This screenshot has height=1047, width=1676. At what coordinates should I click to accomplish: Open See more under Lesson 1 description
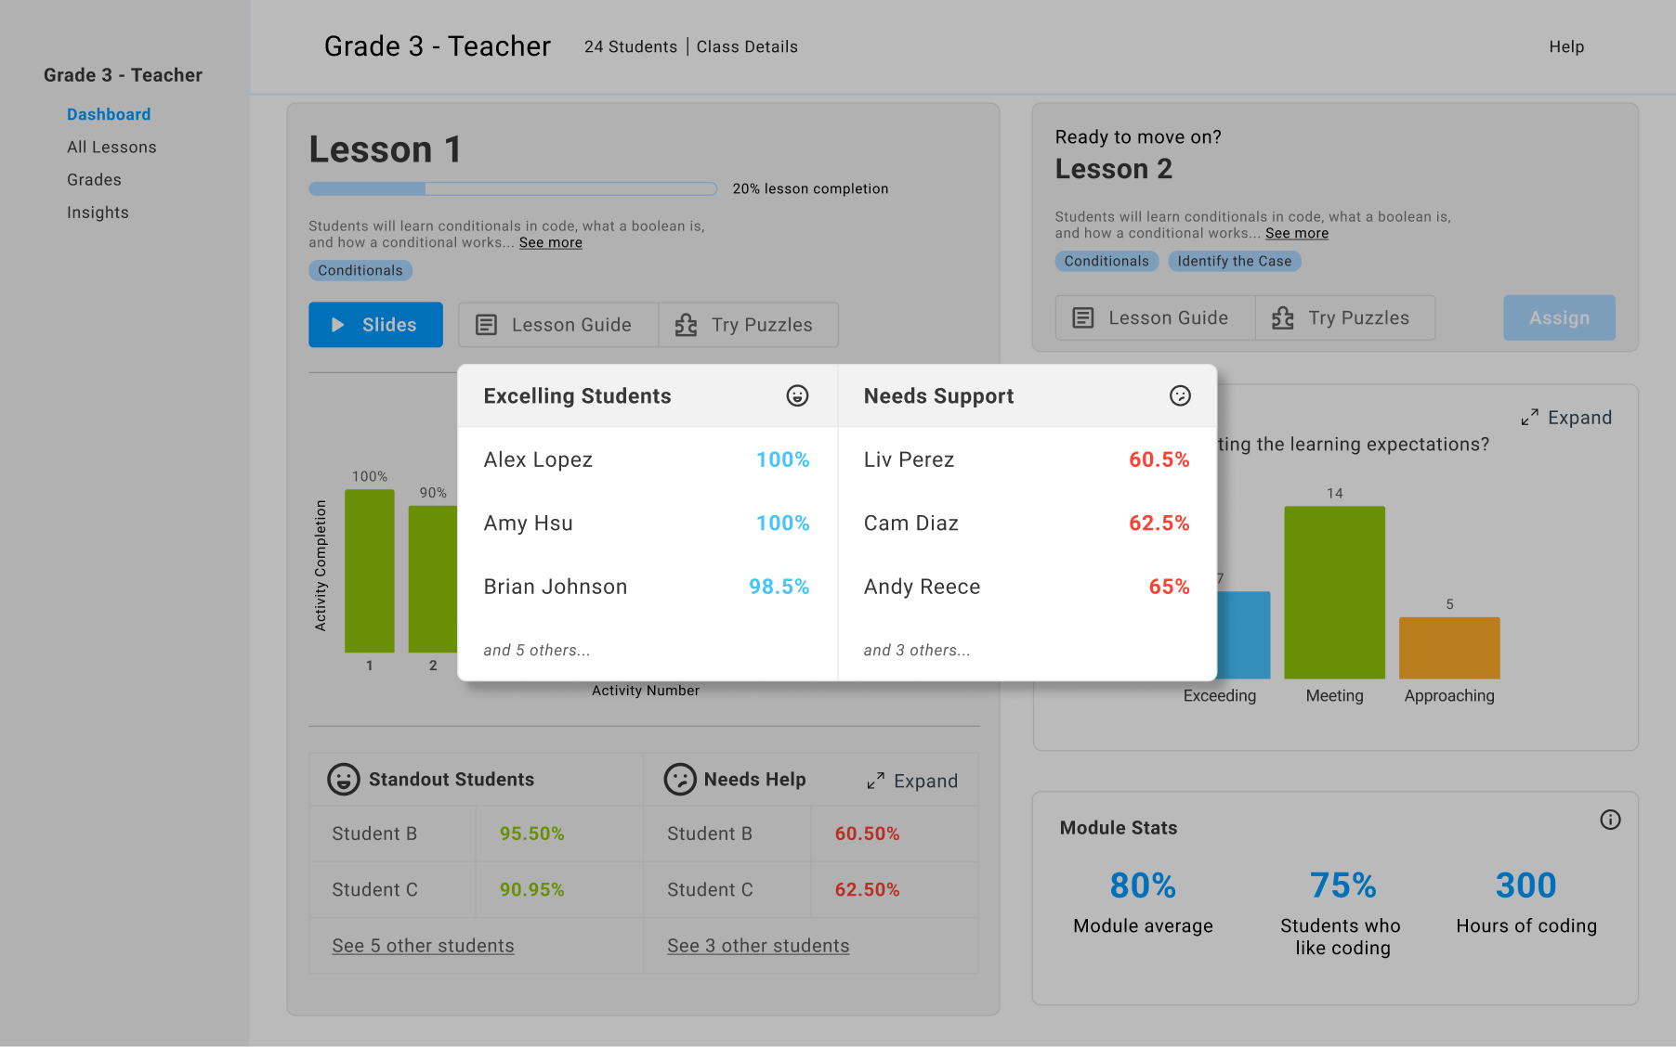click(x=550, y=243)
